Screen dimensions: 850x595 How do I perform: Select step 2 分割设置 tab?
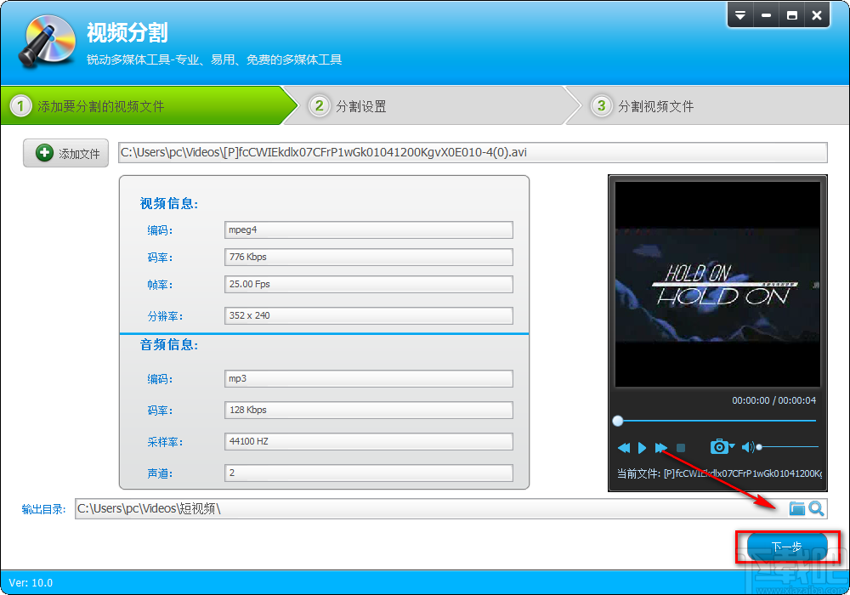pyautogui.click(x=428, y=105)
